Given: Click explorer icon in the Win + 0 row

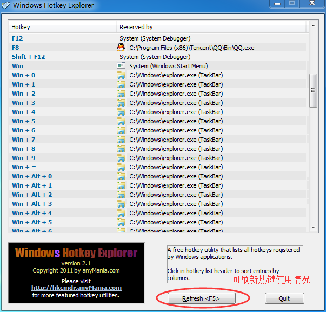Looking at the screenshot, I should (x=121, y=75).
